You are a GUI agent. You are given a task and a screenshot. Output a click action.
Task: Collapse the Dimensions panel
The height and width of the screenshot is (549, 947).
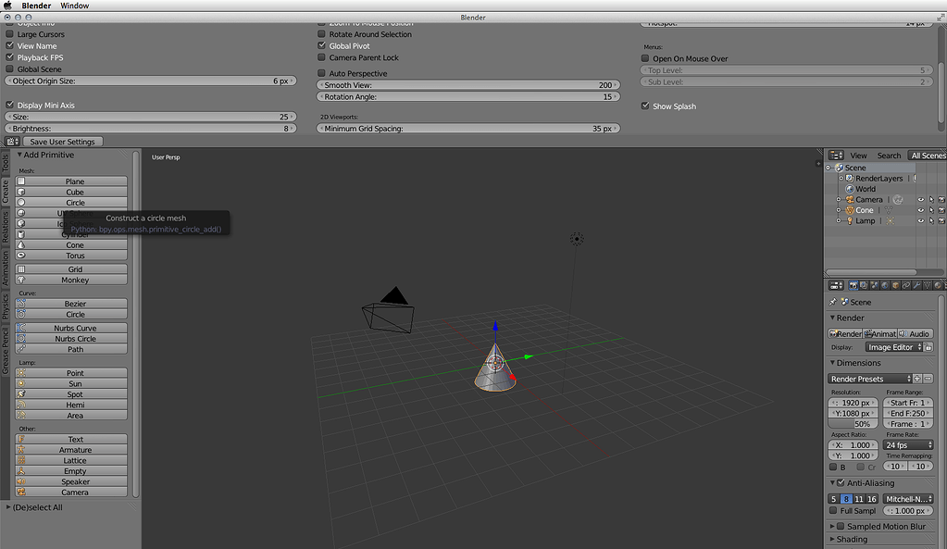[832, 363]
